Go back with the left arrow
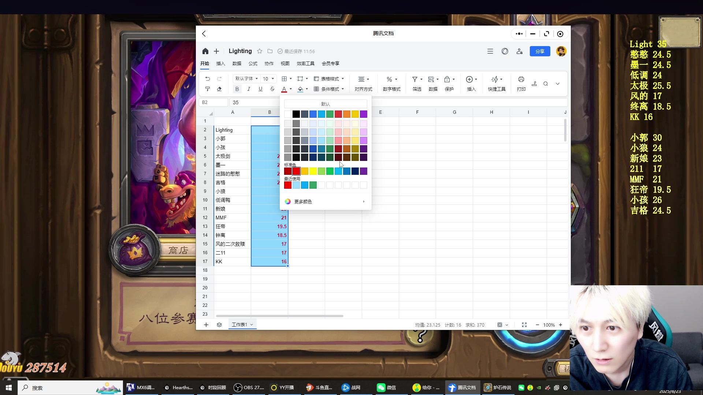This screenshot has height=395, width=703. 204,34
